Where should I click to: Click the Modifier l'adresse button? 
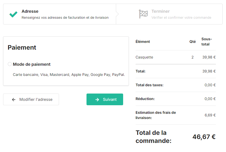click(31, 99)
